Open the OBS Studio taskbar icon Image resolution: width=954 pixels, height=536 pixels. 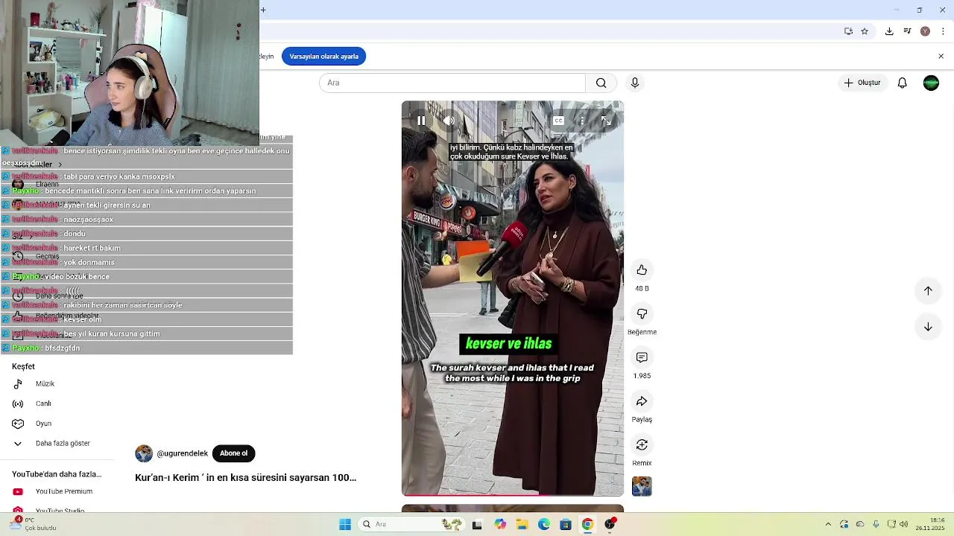click(x=610, y=524)
